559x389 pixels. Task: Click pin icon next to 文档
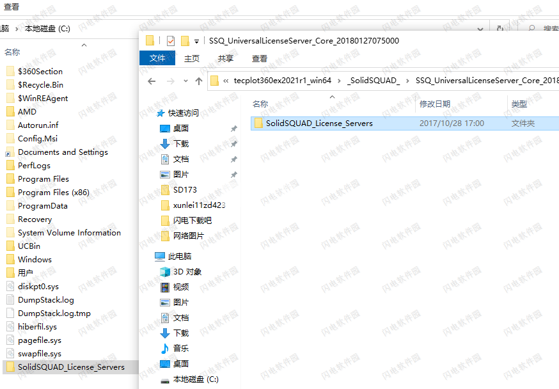(x=234, y=159)
